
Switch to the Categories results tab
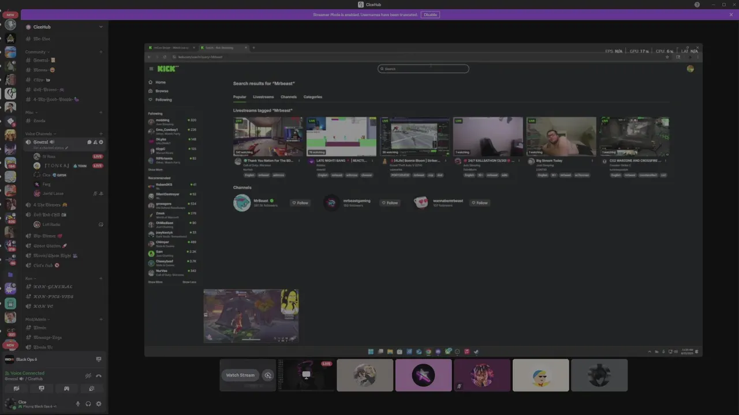[x=313, y=97]
